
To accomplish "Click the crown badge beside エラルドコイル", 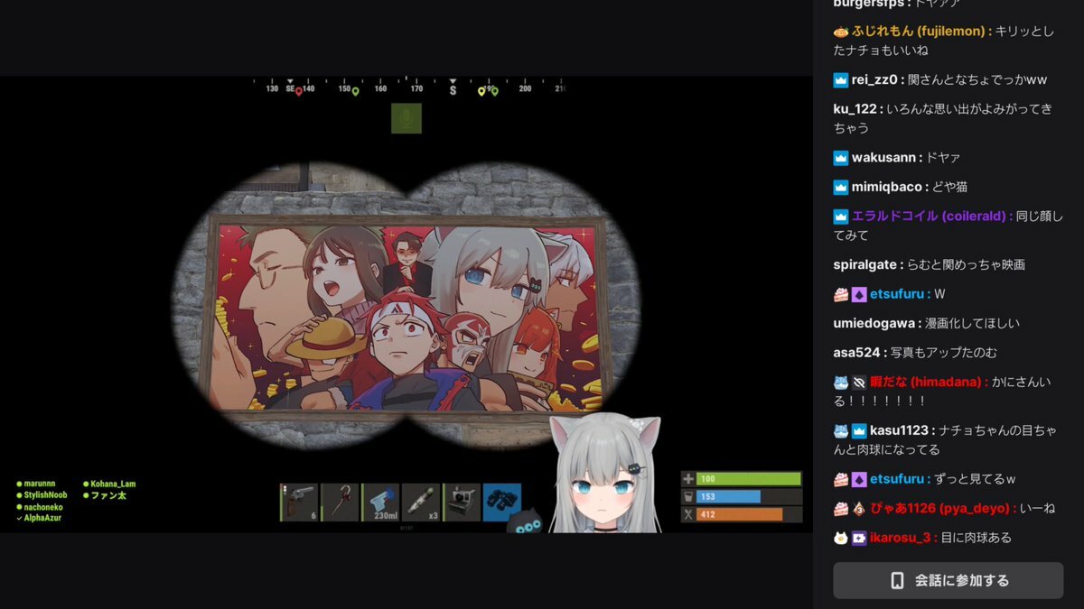I will pos(841,217).
